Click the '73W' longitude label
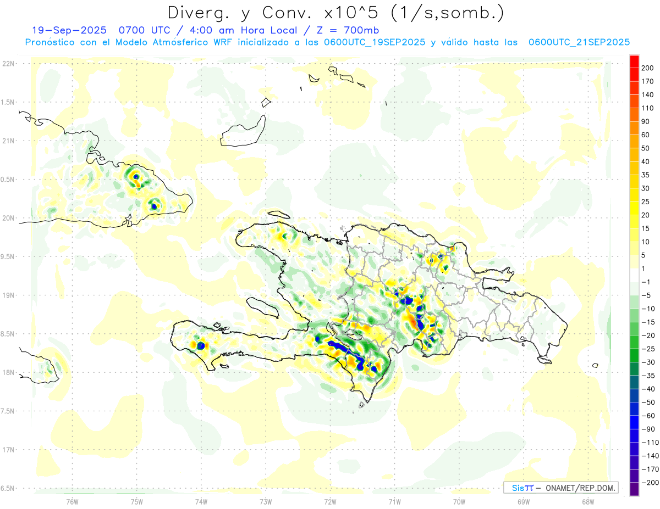Image resolution: width=660 pixels, height=509 pixels. coord(266,501)
